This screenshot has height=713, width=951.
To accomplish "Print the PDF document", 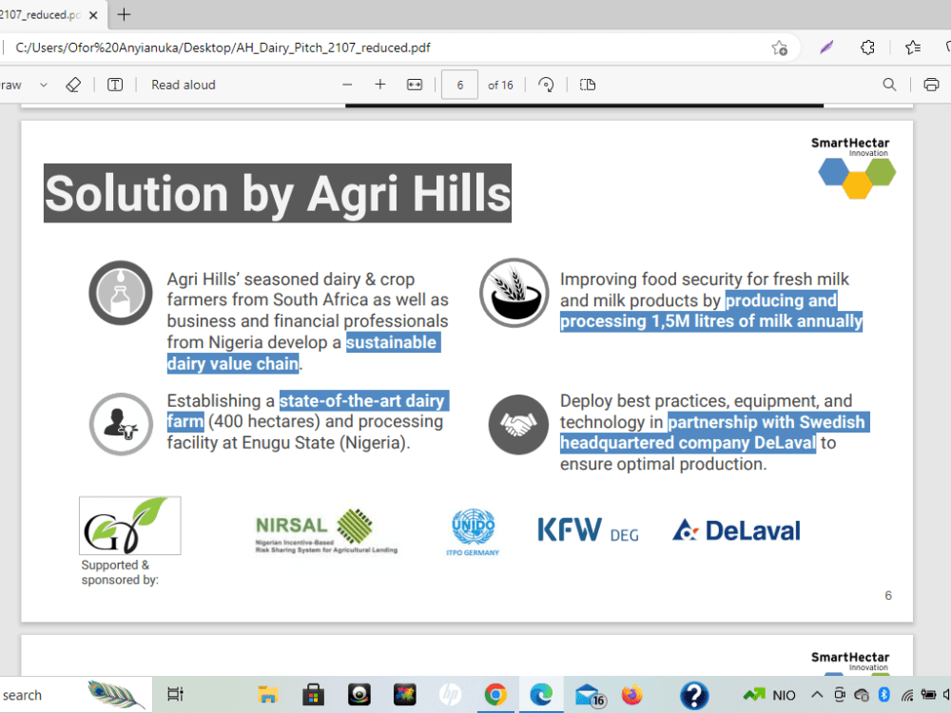I will (x=931, y=85).
